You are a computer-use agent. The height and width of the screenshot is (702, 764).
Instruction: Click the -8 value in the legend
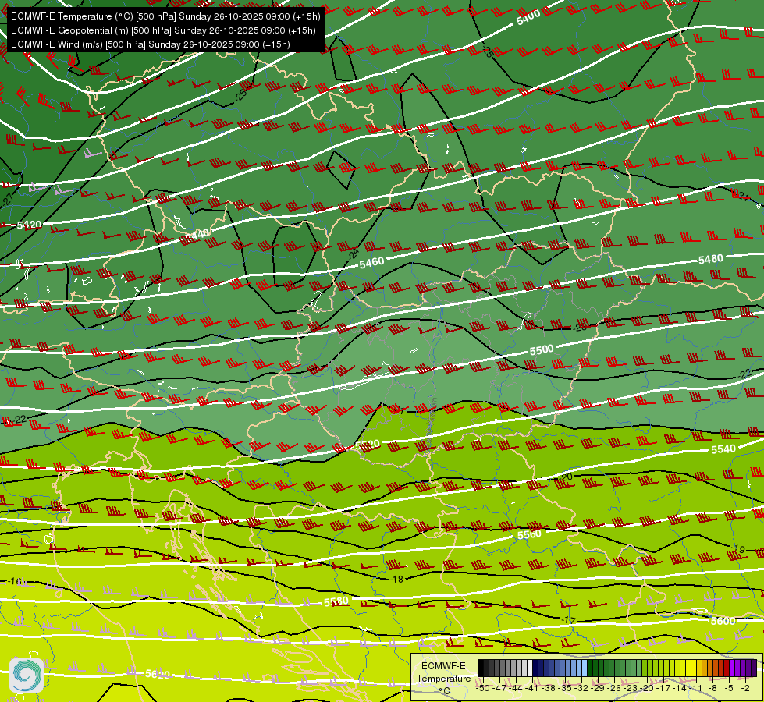point(712,688)
